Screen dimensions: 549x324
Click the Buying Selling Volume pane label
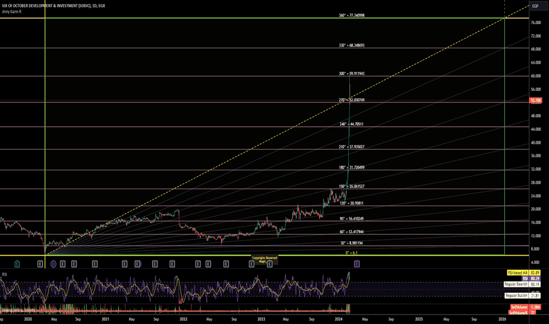pos(18,310)
